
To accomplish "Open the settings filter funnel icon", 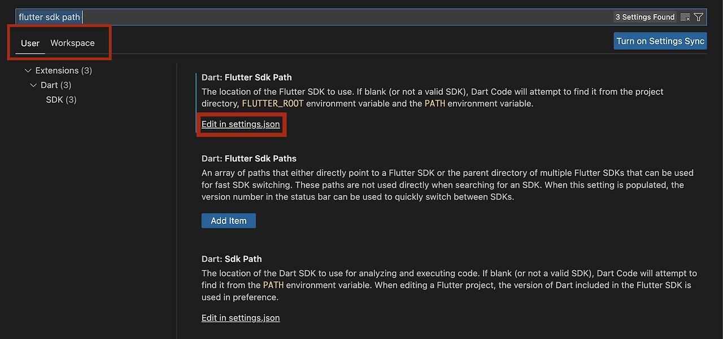I will point(698,17).
